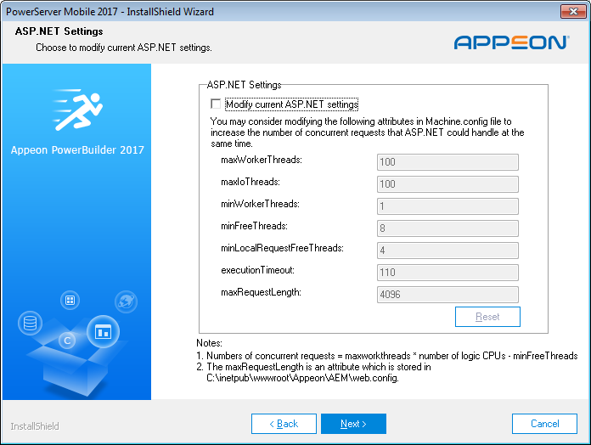Click the Reset button
Image resolution: width=591 pixels, height=445 pixels.
(x=487, y=317)
